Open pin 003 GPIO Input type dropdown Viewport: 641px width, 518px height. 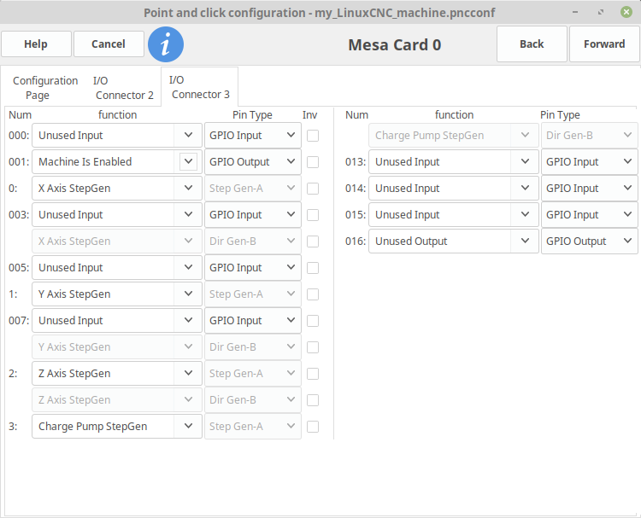click(x=253, y=215)
